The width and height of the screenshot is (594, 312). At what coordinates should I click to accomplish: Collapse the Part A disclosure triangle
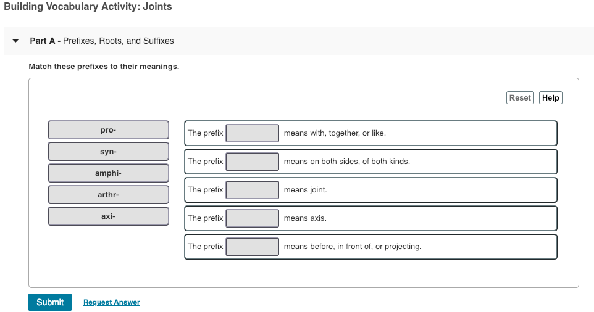[x=15, y=41]
